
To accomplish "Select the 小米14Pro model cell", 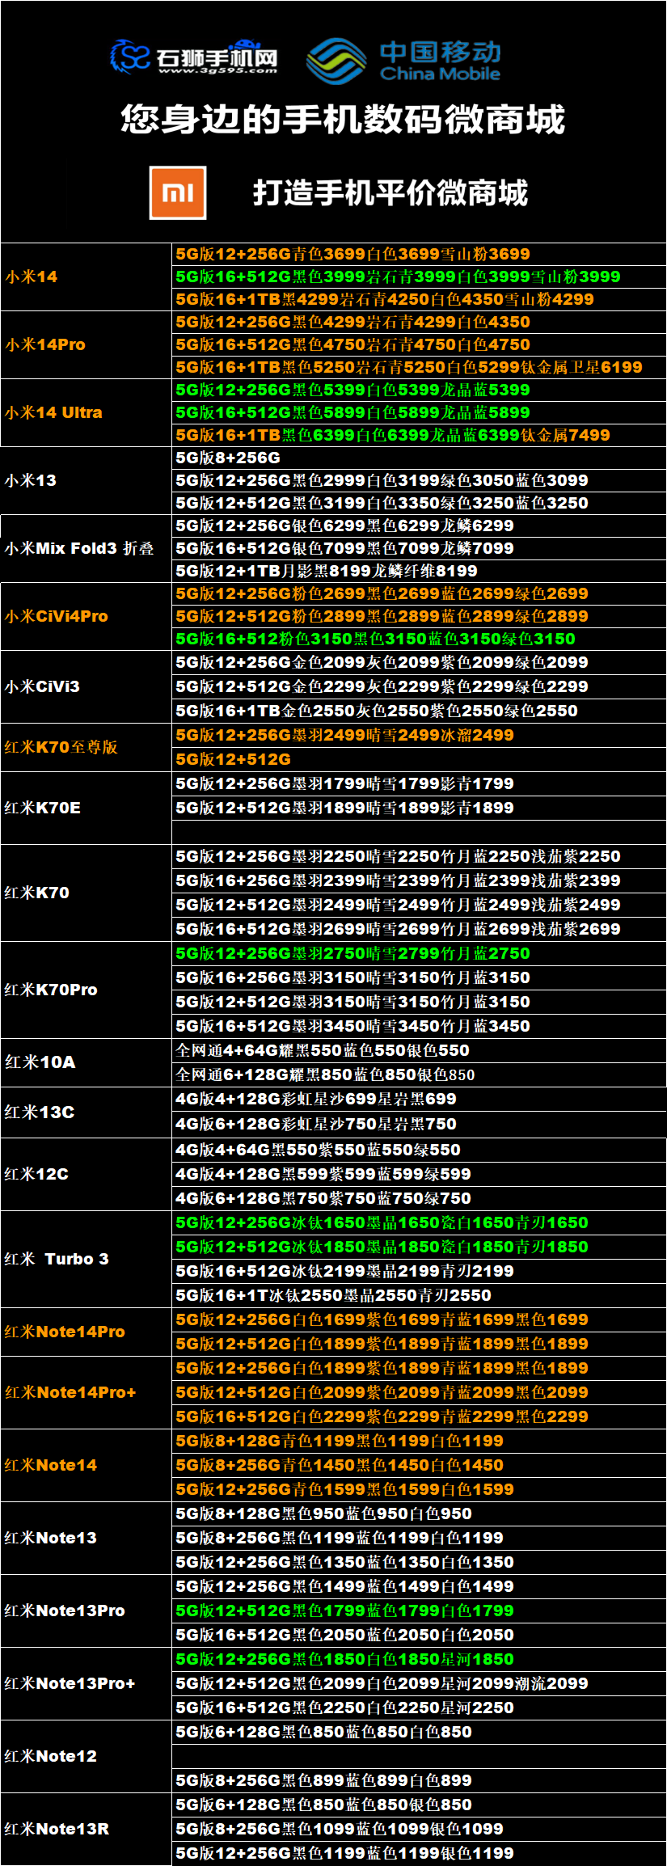I will (x=86, y=344).
